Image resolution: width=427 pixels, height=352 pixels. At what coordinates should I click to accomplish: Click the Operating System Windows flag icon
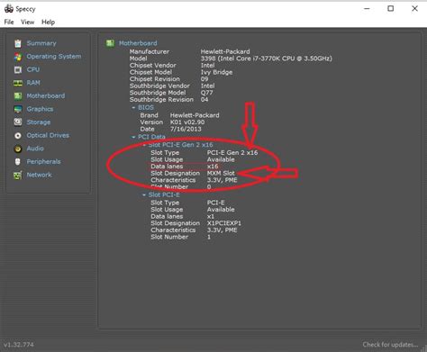(x=18, y=57)
